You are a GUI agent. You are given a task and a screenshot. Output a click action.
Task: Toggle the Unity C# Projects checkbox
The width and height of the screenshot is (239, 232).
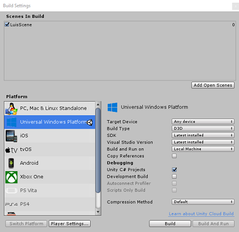[174, 170]
